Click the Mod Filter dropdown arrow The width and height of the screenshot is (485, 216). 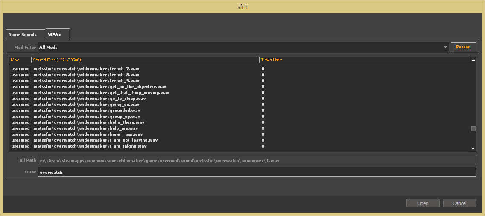tap(445, 47)
